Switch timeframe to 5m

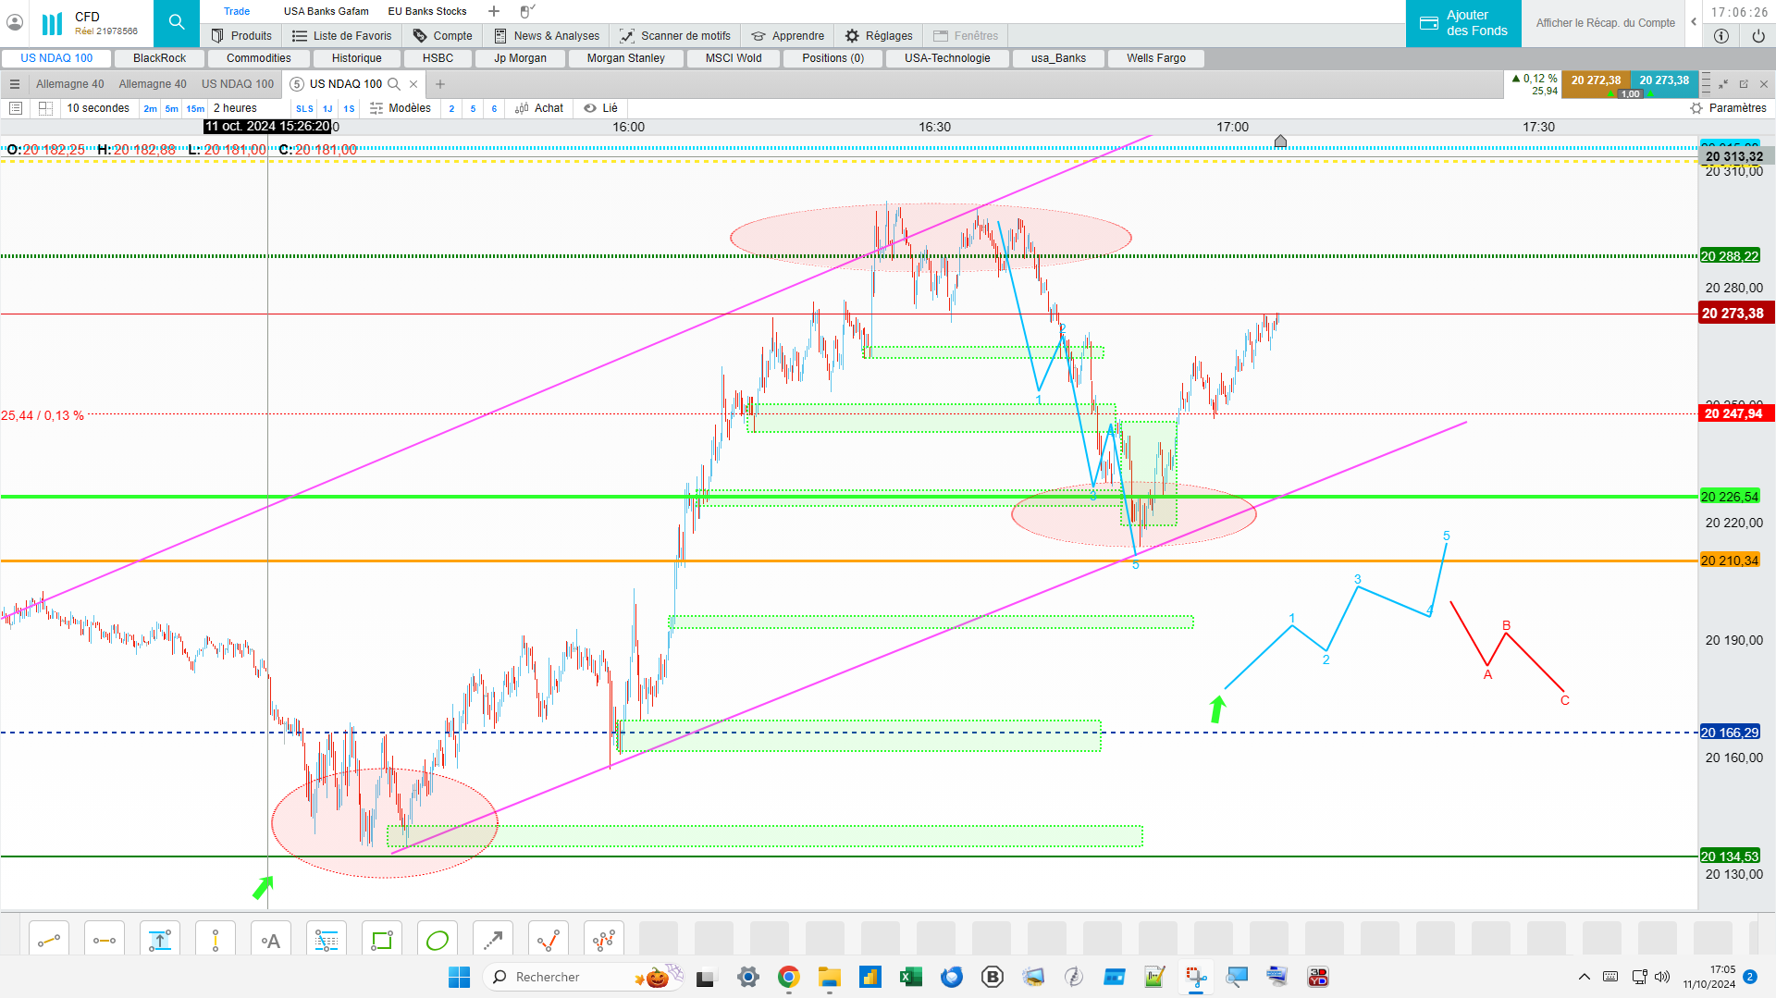pos(171,109)
